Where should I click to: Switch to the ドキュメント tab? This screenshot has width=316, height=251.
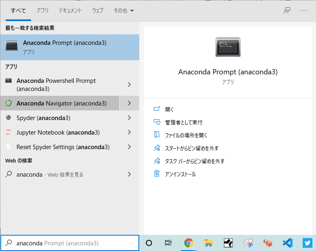(x=70, y=11)
